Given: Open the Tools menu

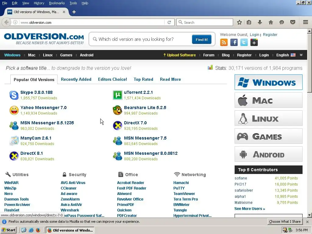Looking at the screenshot, I should point(73,3).
